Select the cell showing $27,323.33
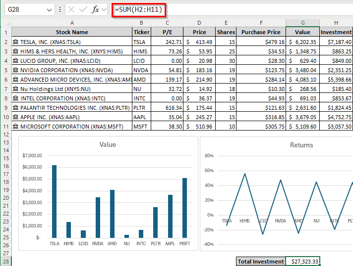353x266 pixels. [x=302, y=262]
